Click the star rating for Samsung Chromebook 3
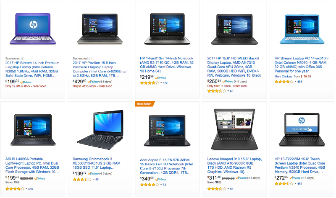This screenshot has width=336, height=198. coord(82,180)
